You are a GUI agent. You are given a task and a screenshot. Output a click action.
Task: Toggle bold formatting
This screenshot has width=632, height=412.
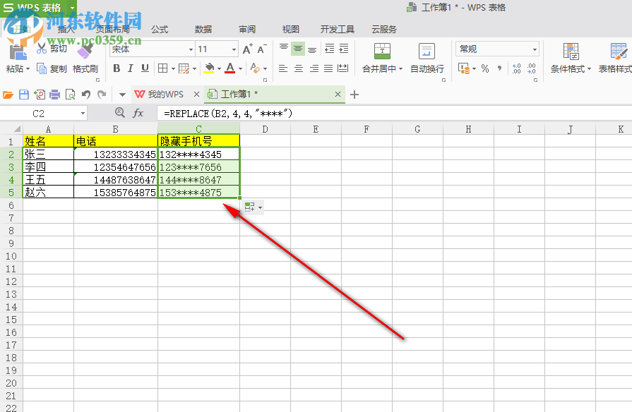(x=116, y=68)
